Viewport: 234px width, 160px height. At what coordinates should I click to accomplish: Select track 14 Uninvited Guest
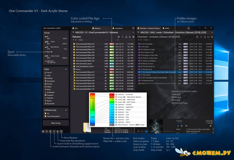click(x=175, y=81)
